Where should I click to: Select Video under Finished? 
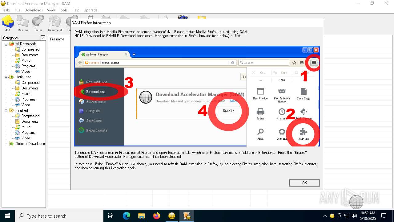click(26, 138)
